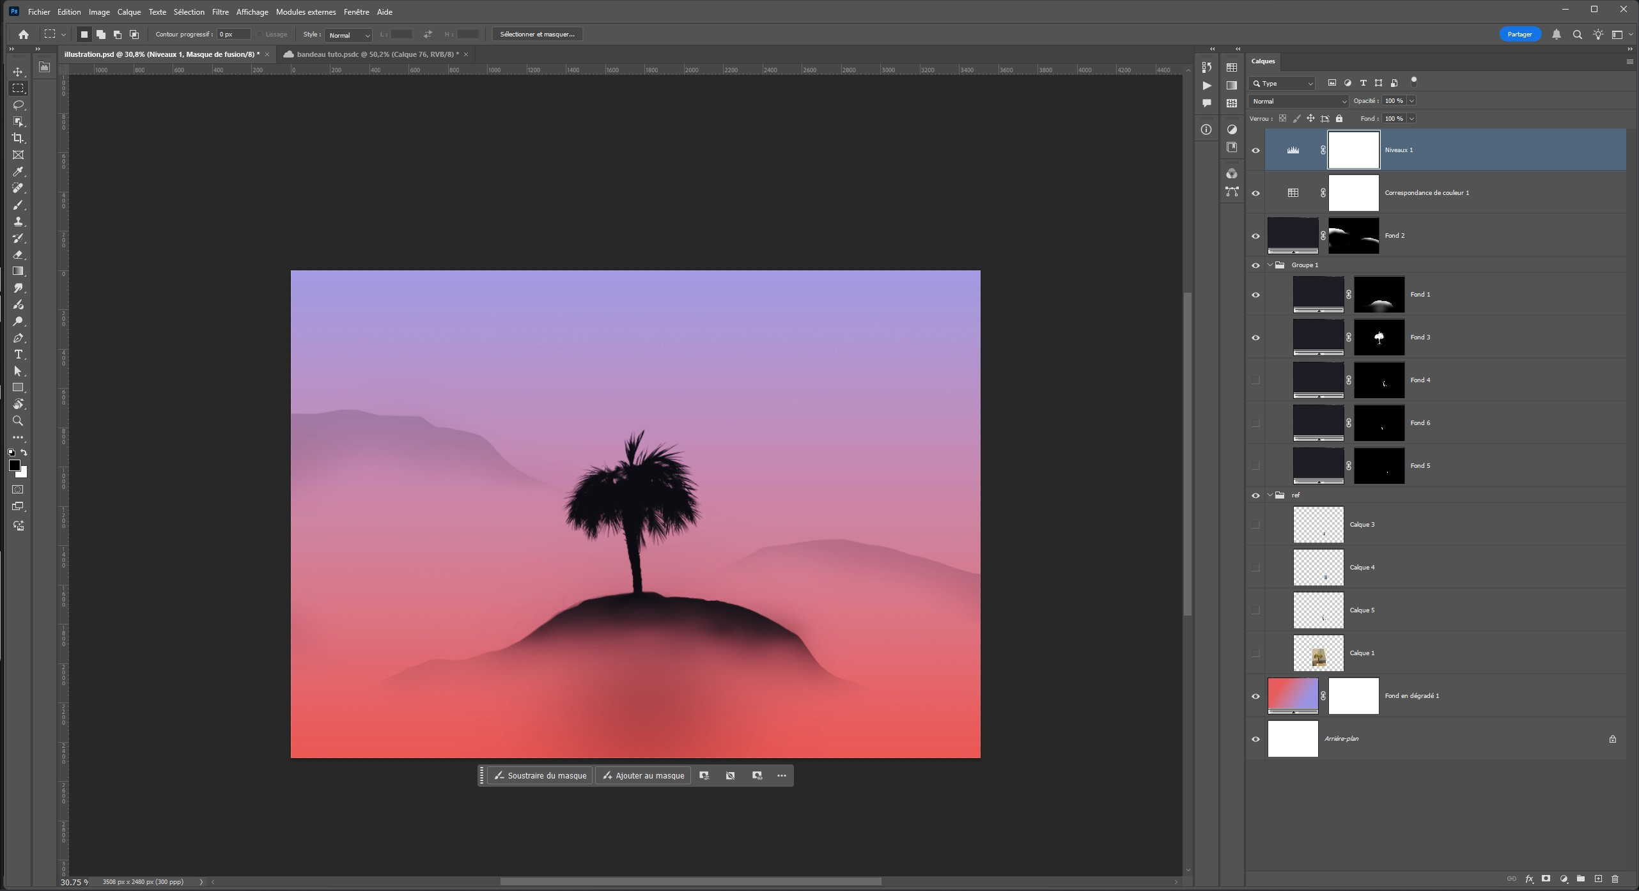Click the zoom percentage field in status bar

pyautogui.click(x=75, y=882)
